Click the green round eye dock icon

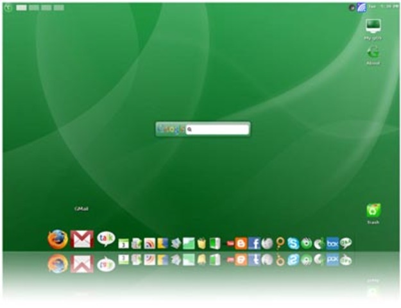click(307, 243)
